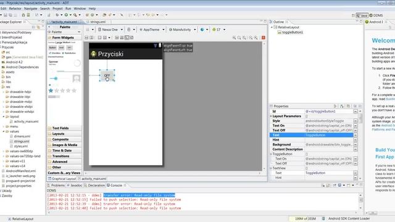The image size is (395, 222).
Task: Open the API level 17 dropdown
Action: click(218, 30)
